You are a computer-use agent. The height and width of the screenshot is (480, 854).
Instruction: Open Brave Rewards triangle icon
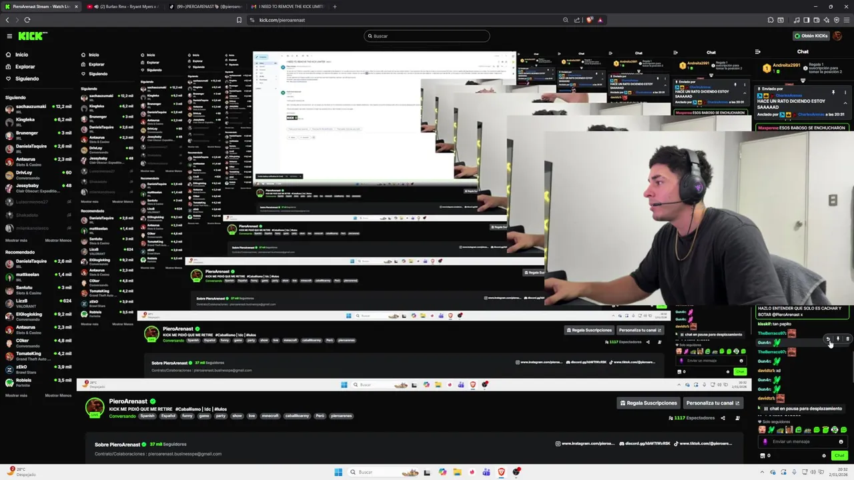(600, 20)
